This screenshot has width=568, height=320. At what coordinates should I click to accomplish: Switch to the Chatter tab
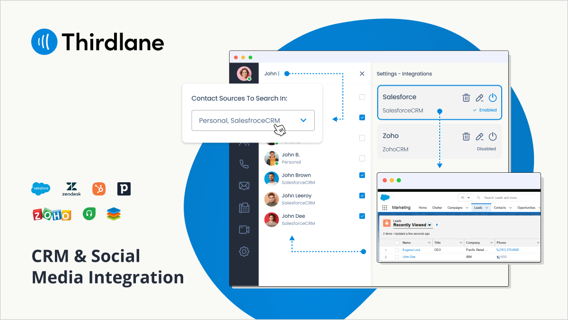point(437,208)
